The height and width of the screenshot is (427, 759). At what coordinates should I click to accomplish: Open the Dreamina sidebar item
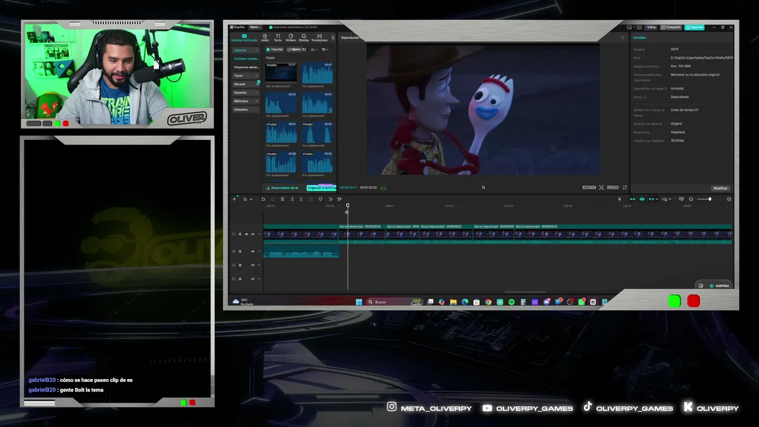click(x=245, y=109)
